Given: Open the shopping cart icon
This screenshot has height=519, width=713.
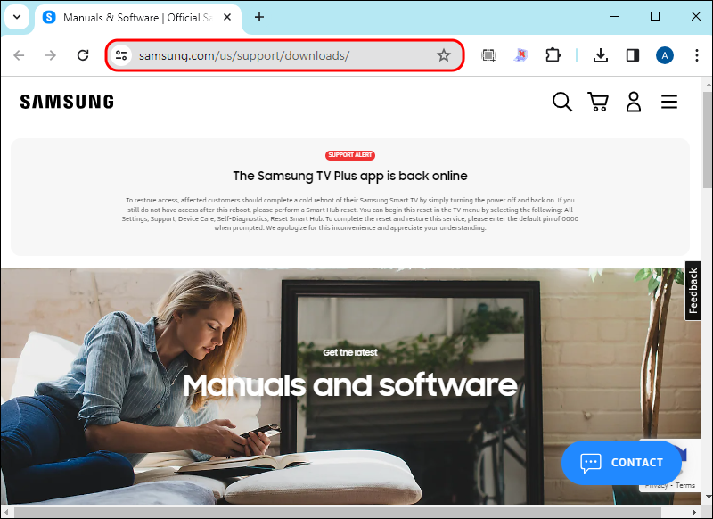Looking at the screenshot, I should [x=598, y=102].
